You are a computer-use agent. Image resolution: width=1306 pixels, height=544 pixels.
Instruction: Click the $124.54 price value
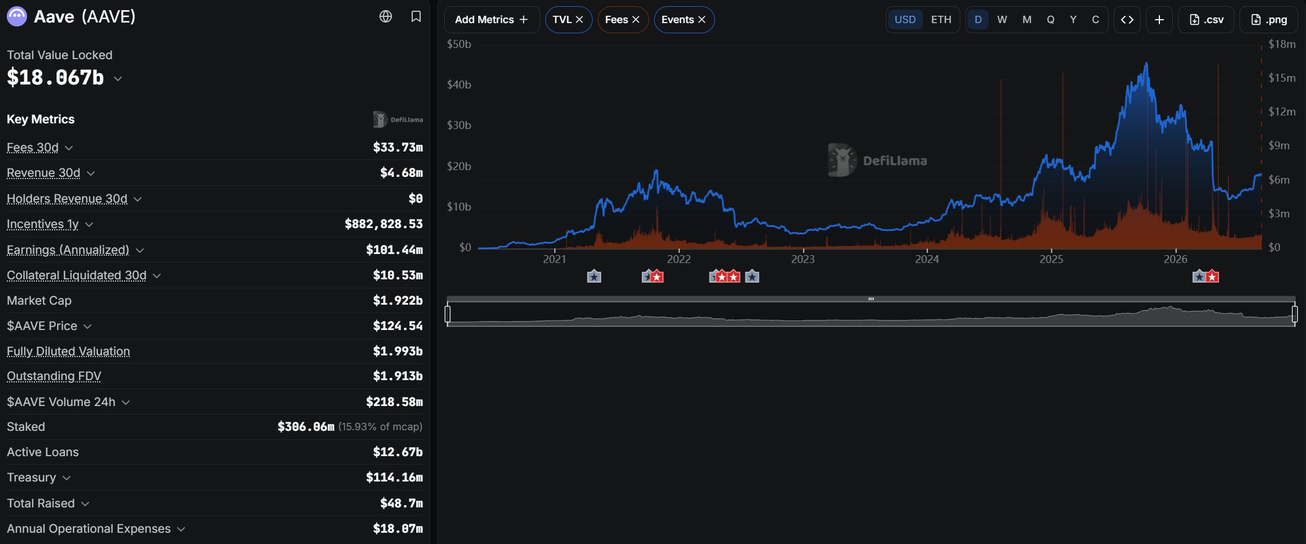(x=398, y=326)
